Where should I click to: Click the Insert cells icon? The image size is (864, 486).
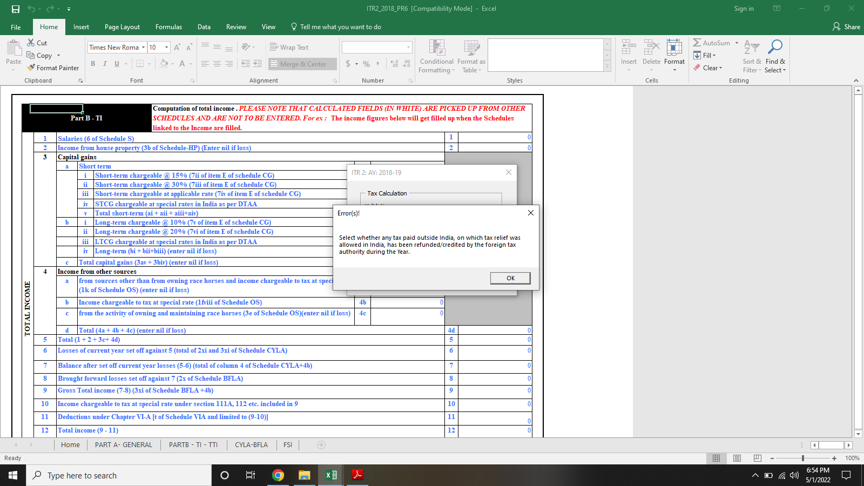point(629,48)
